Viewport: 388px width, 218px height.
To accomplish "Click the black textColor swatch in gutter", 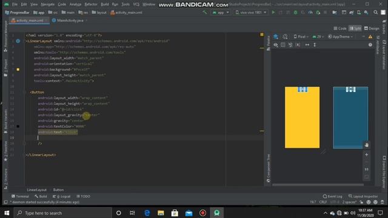I will coord(18,127).
